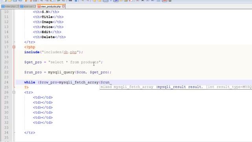Viewport: 252px width, 142px height.
Task: Click the S.N table header line
Action: 46,12
